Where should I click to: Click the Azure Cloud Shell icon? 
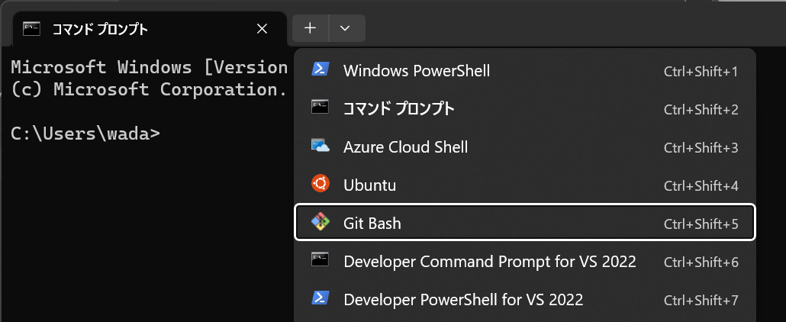(x=320, y=146)
